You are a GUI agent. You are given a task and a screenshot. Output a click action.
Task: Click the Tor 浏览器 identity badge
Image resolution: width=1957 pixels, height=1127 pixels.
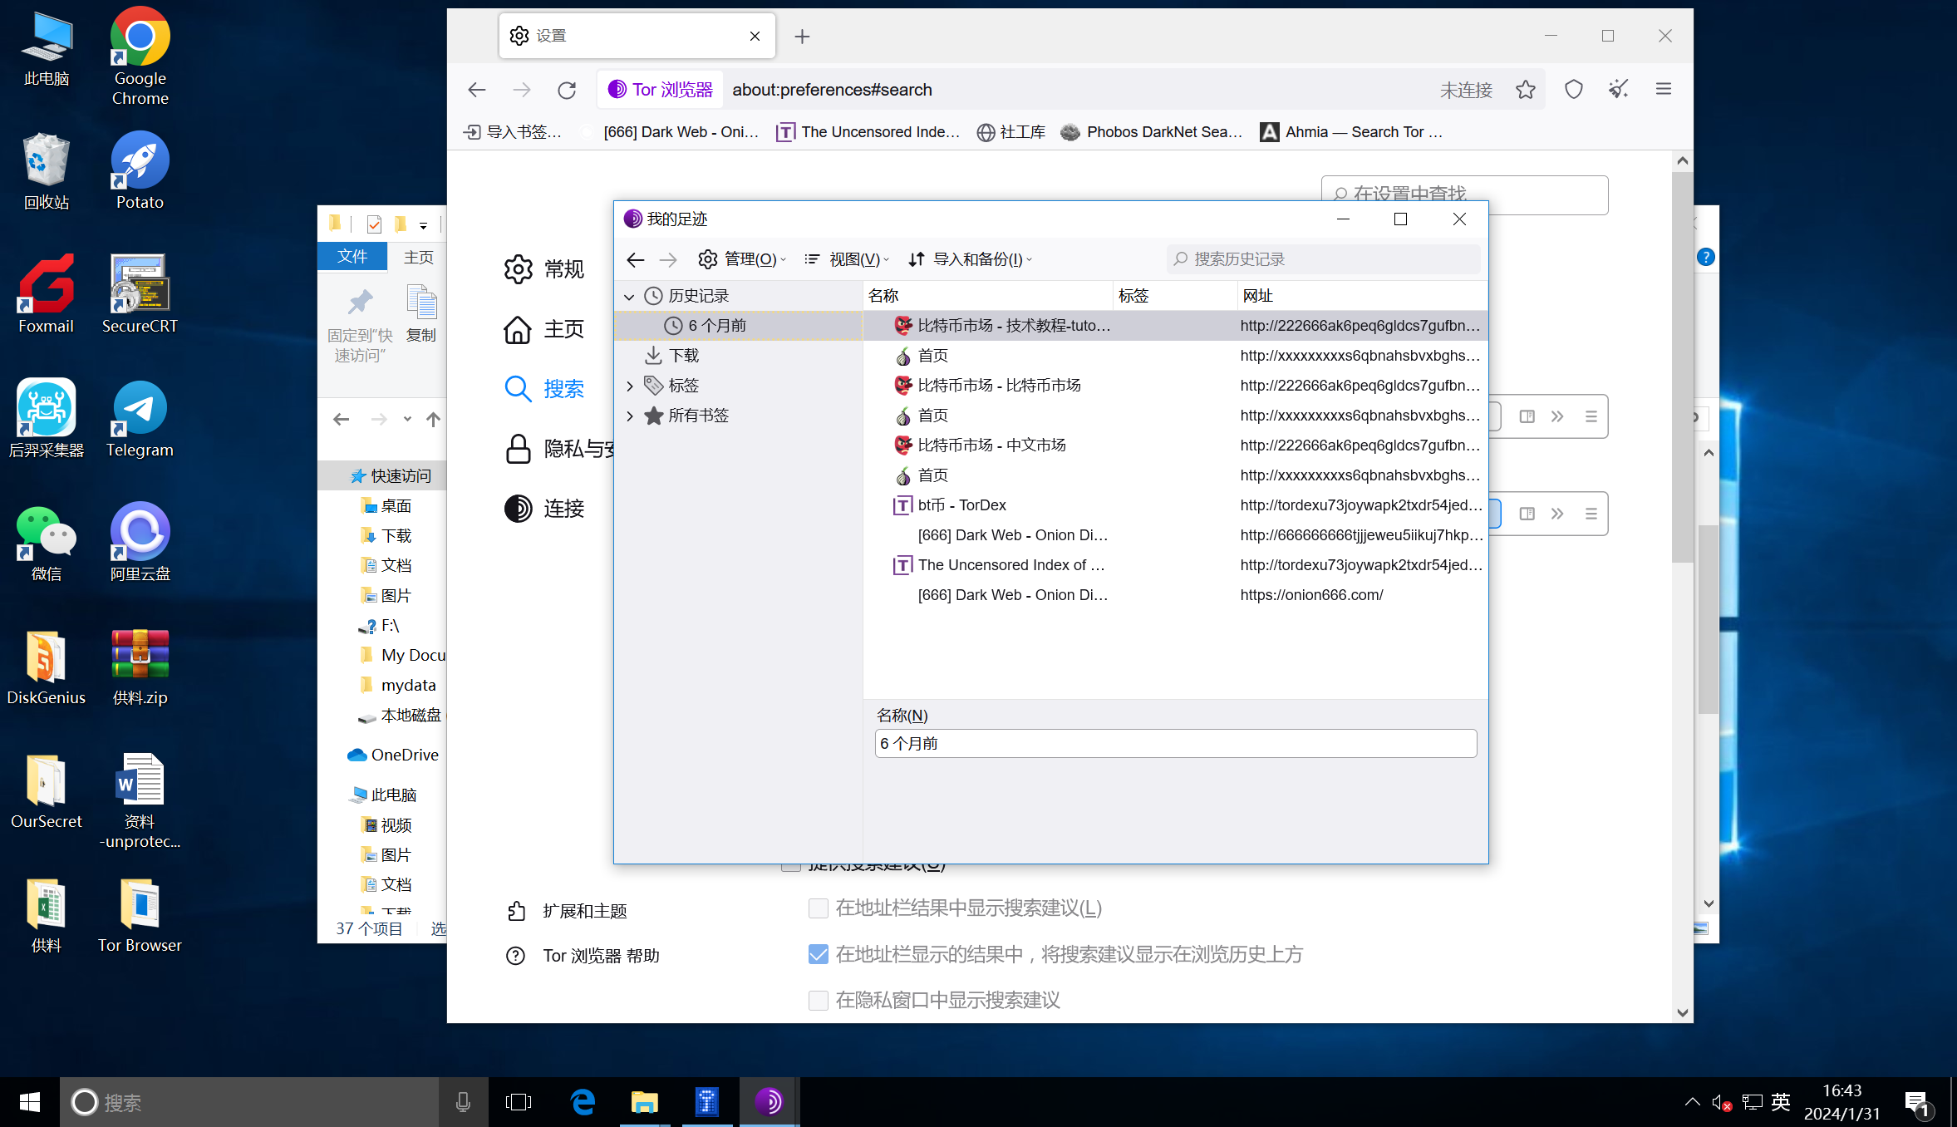661,90
